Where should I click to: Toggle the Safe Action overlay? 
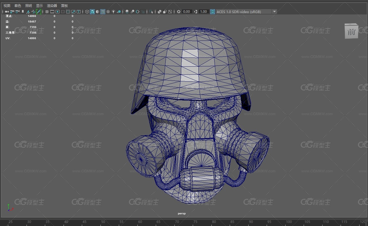click(x=73, y=12)
